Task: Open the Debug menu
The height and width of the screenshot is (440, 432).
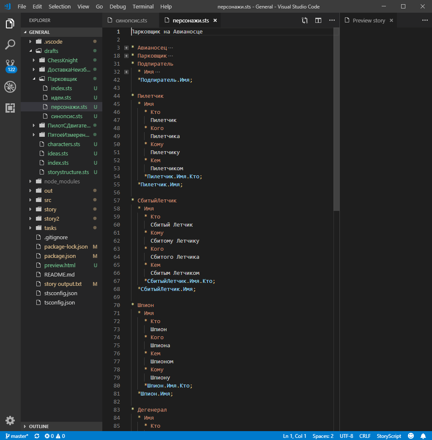Action: [118, 6]
